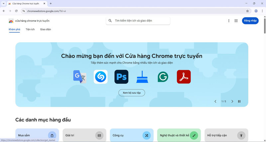
Task: Click cửa hàng chrome trực tuyến title text
Action: coord(32,21)
